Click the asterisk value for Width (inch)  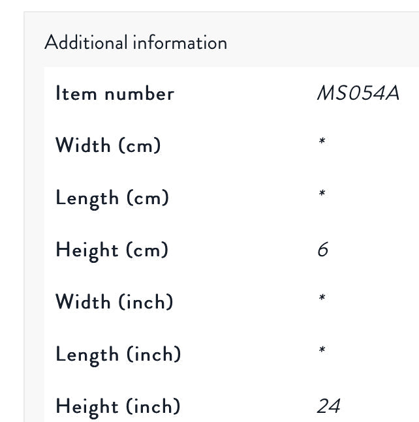point(322,297)
